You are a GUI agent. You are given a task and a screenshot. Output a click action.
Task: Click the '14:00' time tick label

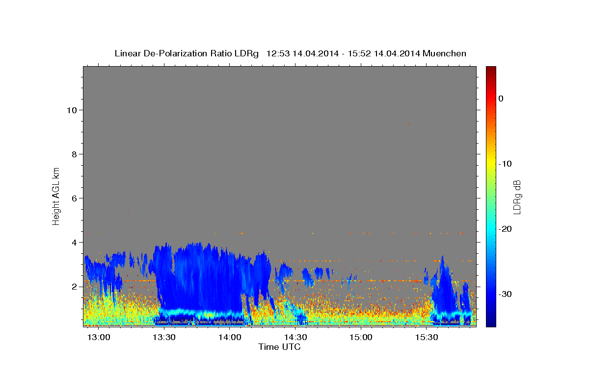pos(230,338)
